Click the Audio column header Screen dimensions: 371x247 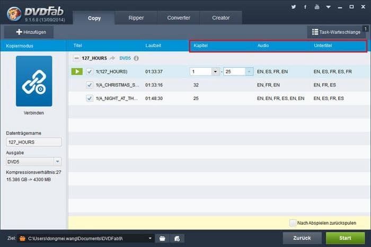coord(263,46)
